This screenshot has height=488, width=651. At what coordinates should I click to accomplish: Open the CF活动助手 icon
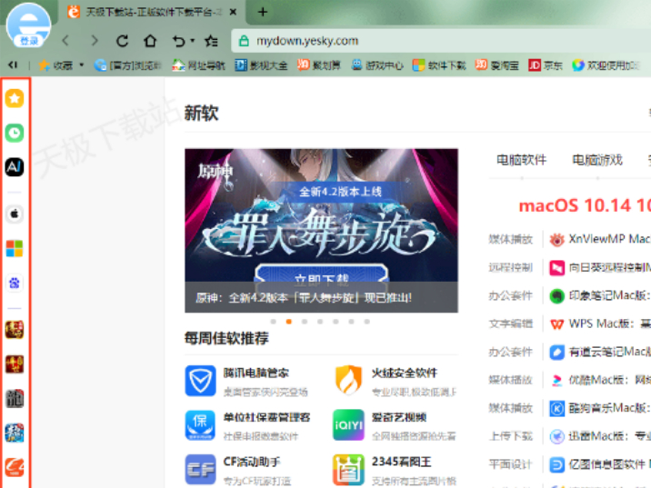pyautogui.click(x=201, y=469)
